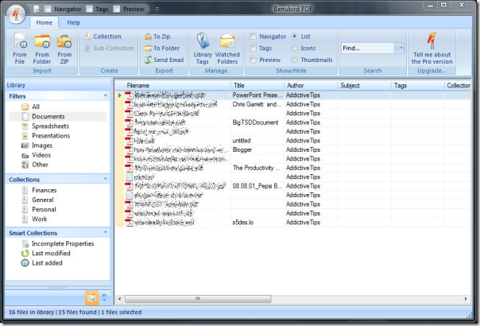Collapse the Smart Collections section
Image resolution: width=480 pixels, height=326 pixels.
click(106, 232)
